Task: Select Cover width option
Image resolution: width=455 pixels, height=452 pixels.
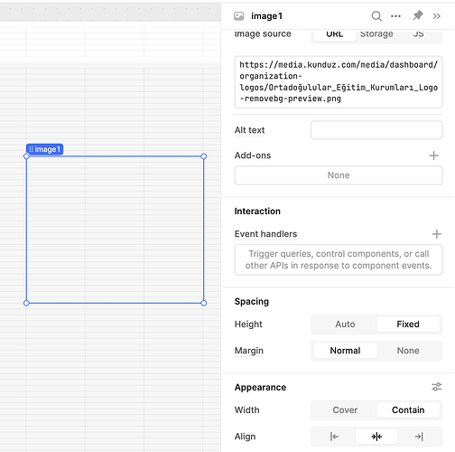Action: pyautogui.click(x=345, y=410)
